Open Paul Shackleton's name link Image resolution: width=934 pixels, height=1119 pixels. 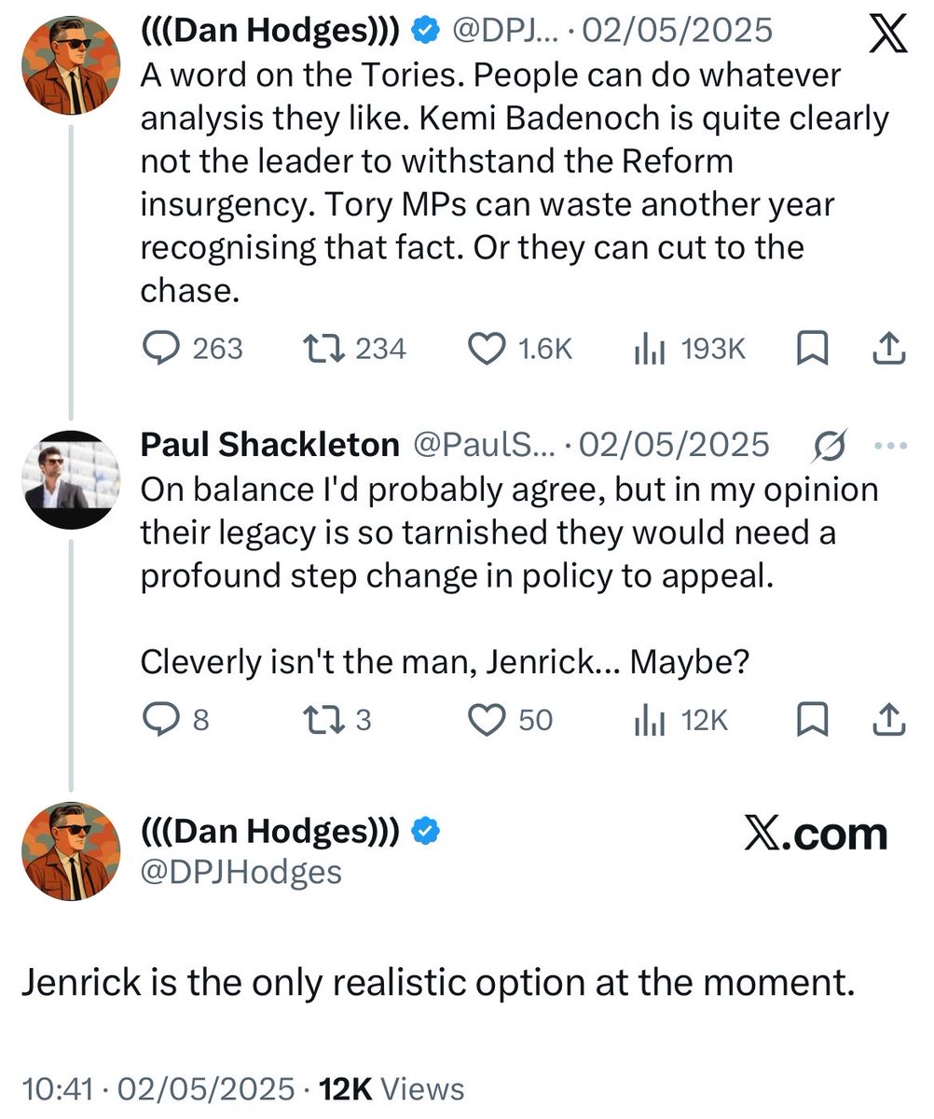point(269,446)
